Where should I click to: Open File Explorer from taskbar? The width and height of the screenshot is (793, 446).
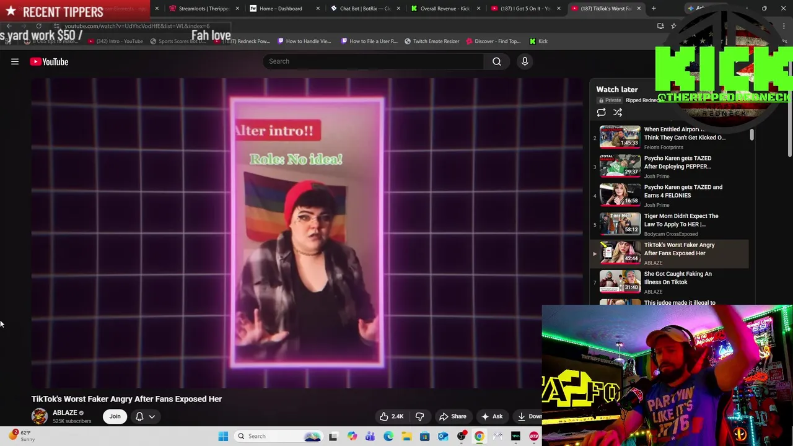(x=406, y=437)
